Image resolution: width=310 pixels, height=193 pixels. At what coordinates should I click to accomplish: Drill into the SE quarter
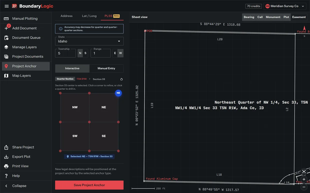pos(104,136)
